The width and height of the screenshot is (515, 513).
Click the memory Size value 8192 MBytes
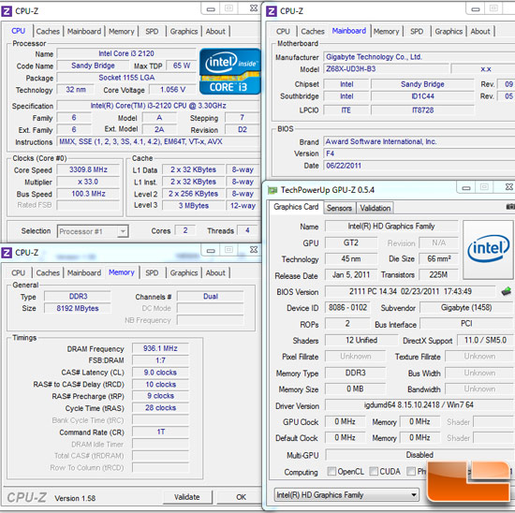pyautogui.click(x=78, y=308)
